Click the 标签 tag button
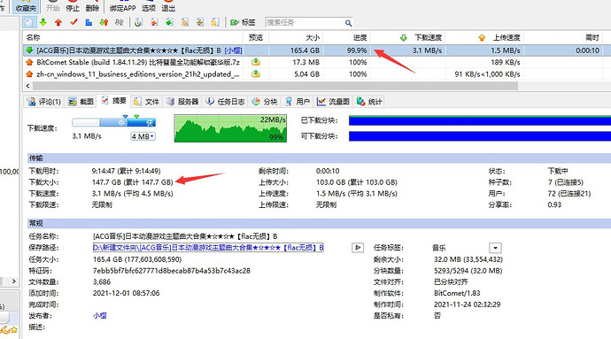The width and height of the screenshot is (611, 339). pyautogui.click(x=244, y=23)
